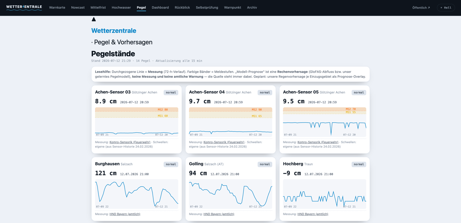Click the blue Wetterzentrale heading link
This screenshot has width=461, height=223.
114,31
